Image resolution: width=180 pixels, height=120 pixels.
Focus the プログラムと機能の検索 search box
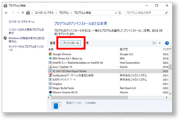coord(147,13)
